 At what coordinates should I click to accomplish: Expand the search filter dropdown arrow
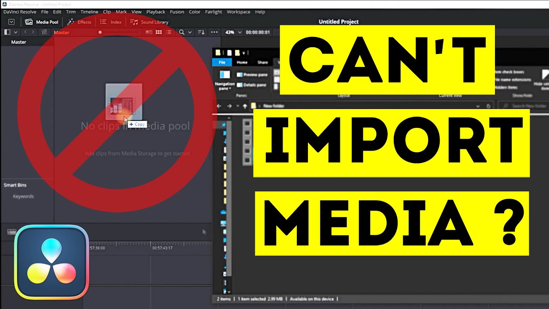(x=190, y=32)
